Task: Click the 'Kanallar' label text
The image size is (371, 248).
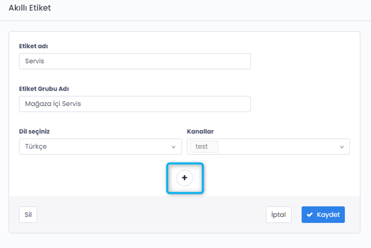Action: [201, 131]
